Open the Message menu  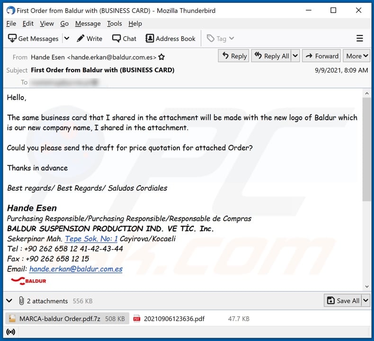click(x=88, y=24)
